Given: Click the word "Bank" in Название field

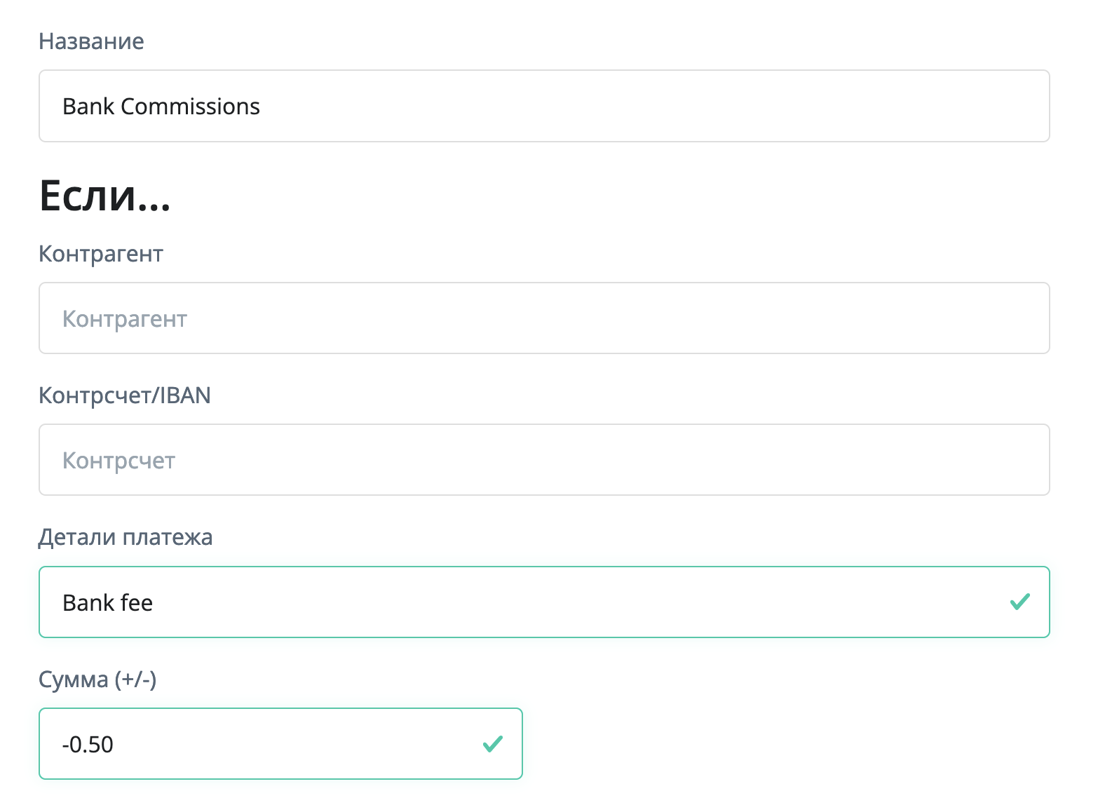Looking at the screenshot, I should [x=88, y=107].
